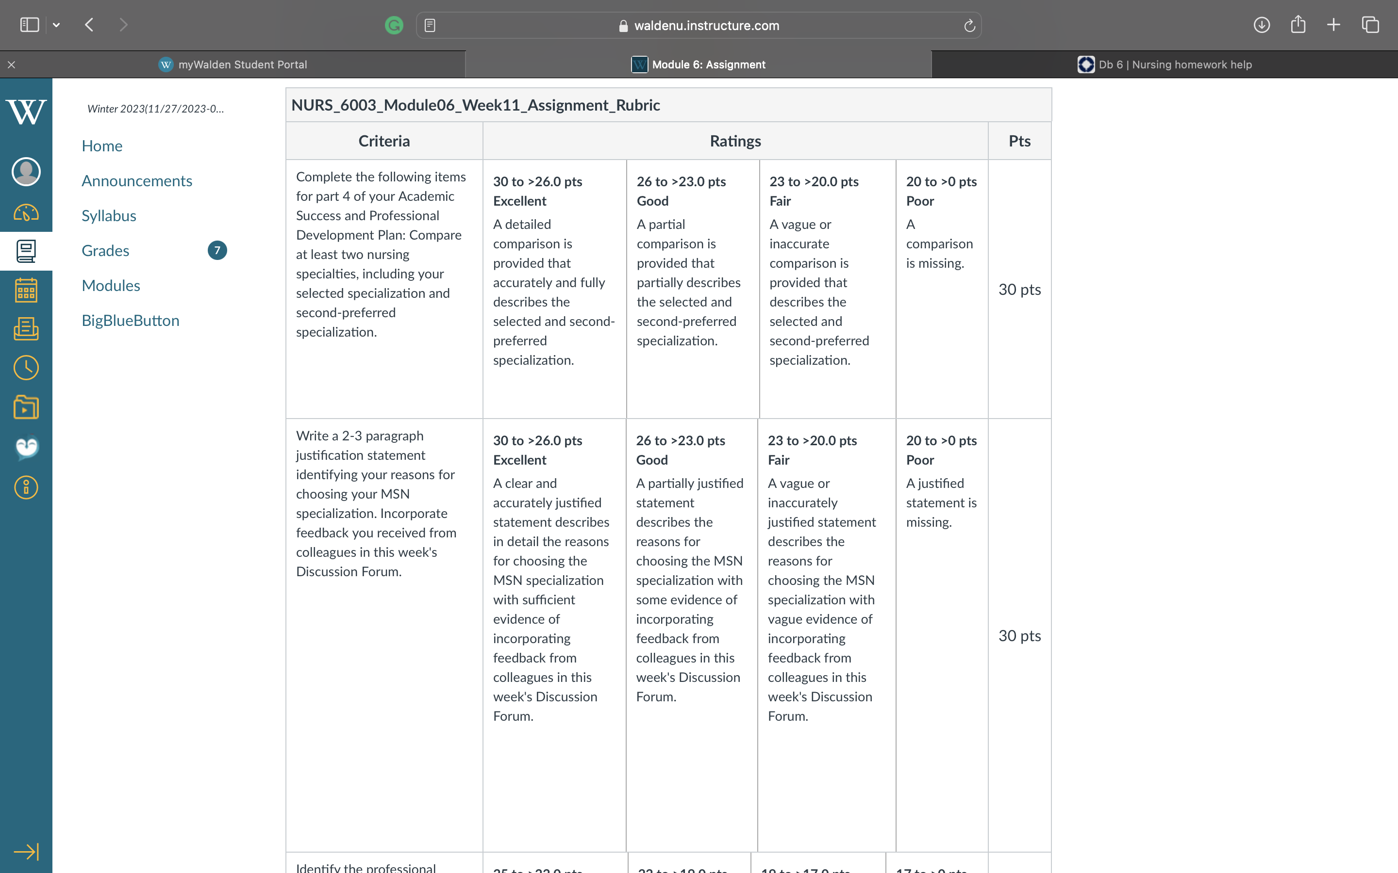Viewport: 1398px width, 873px height.
Task: Click the Criteria column header
Action: [x=384, y=141]
